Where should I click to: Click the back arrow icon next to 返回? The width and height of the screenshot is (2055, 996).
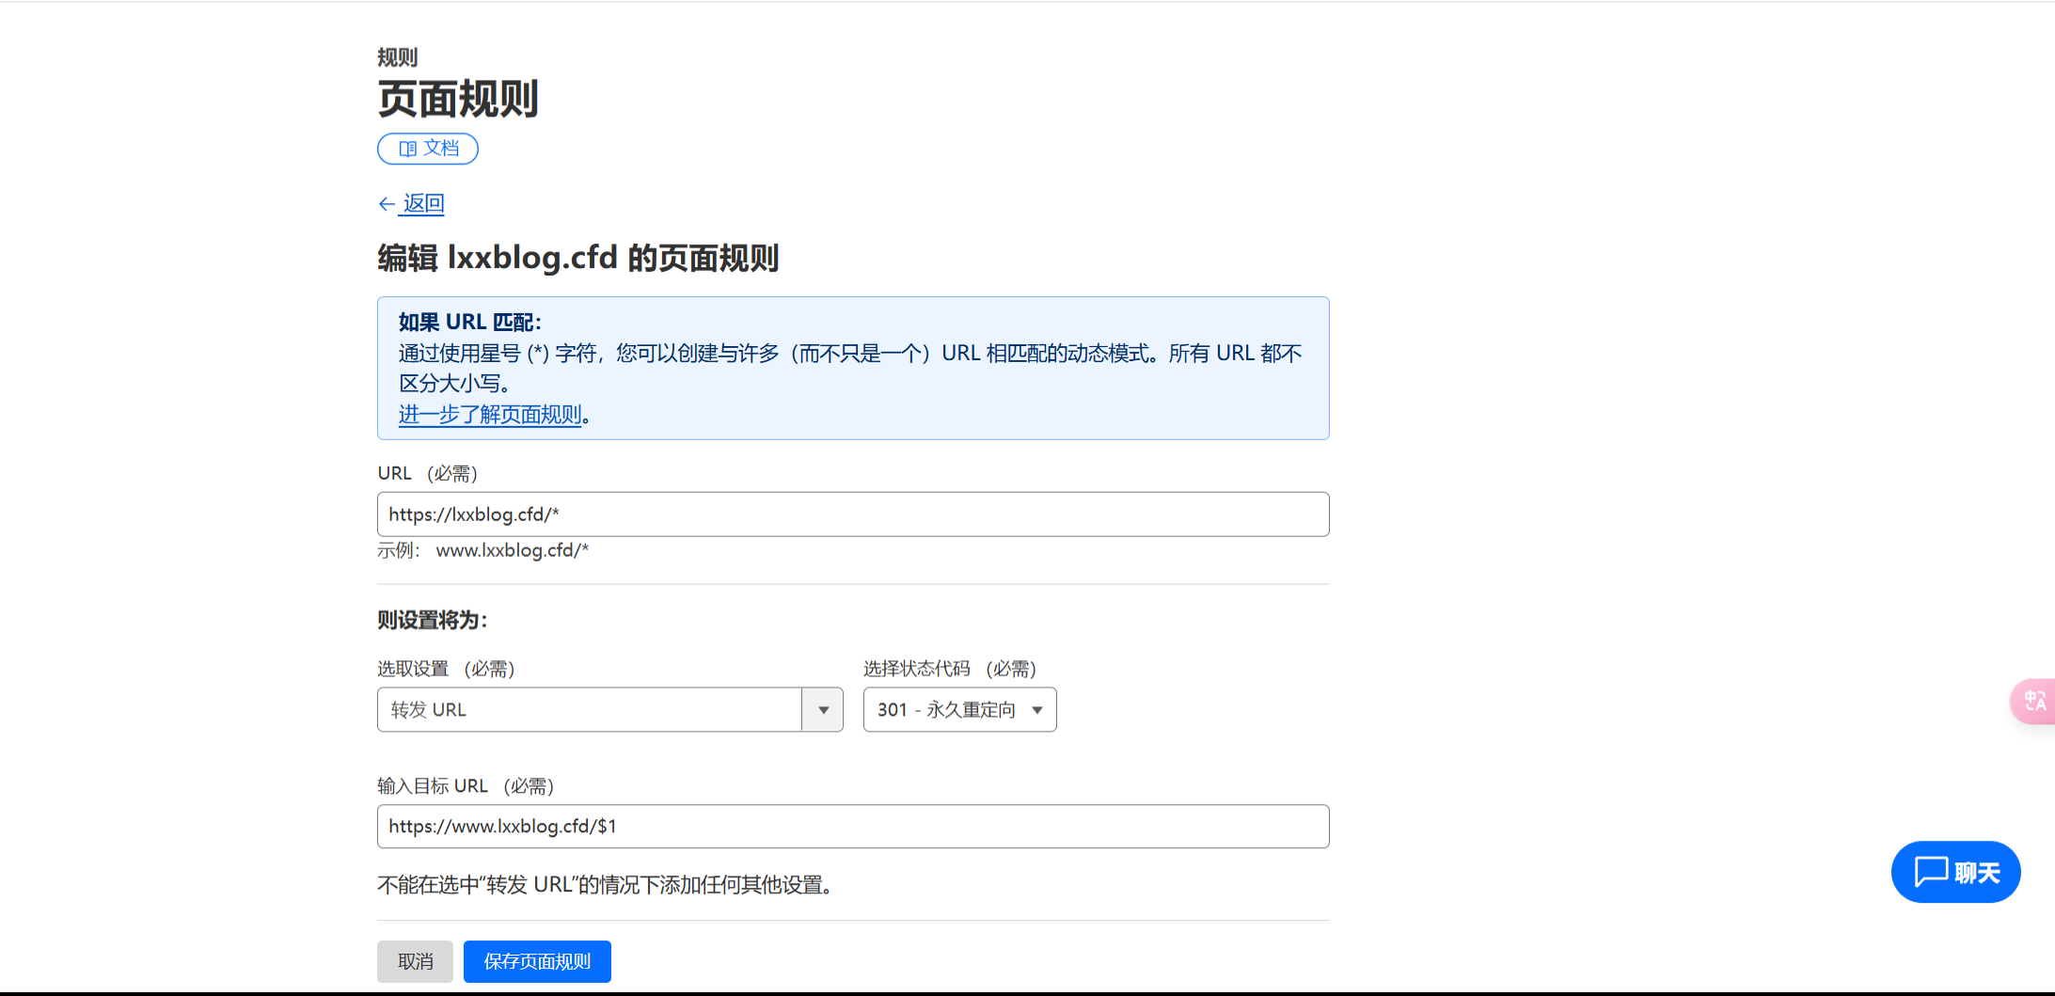387,203
